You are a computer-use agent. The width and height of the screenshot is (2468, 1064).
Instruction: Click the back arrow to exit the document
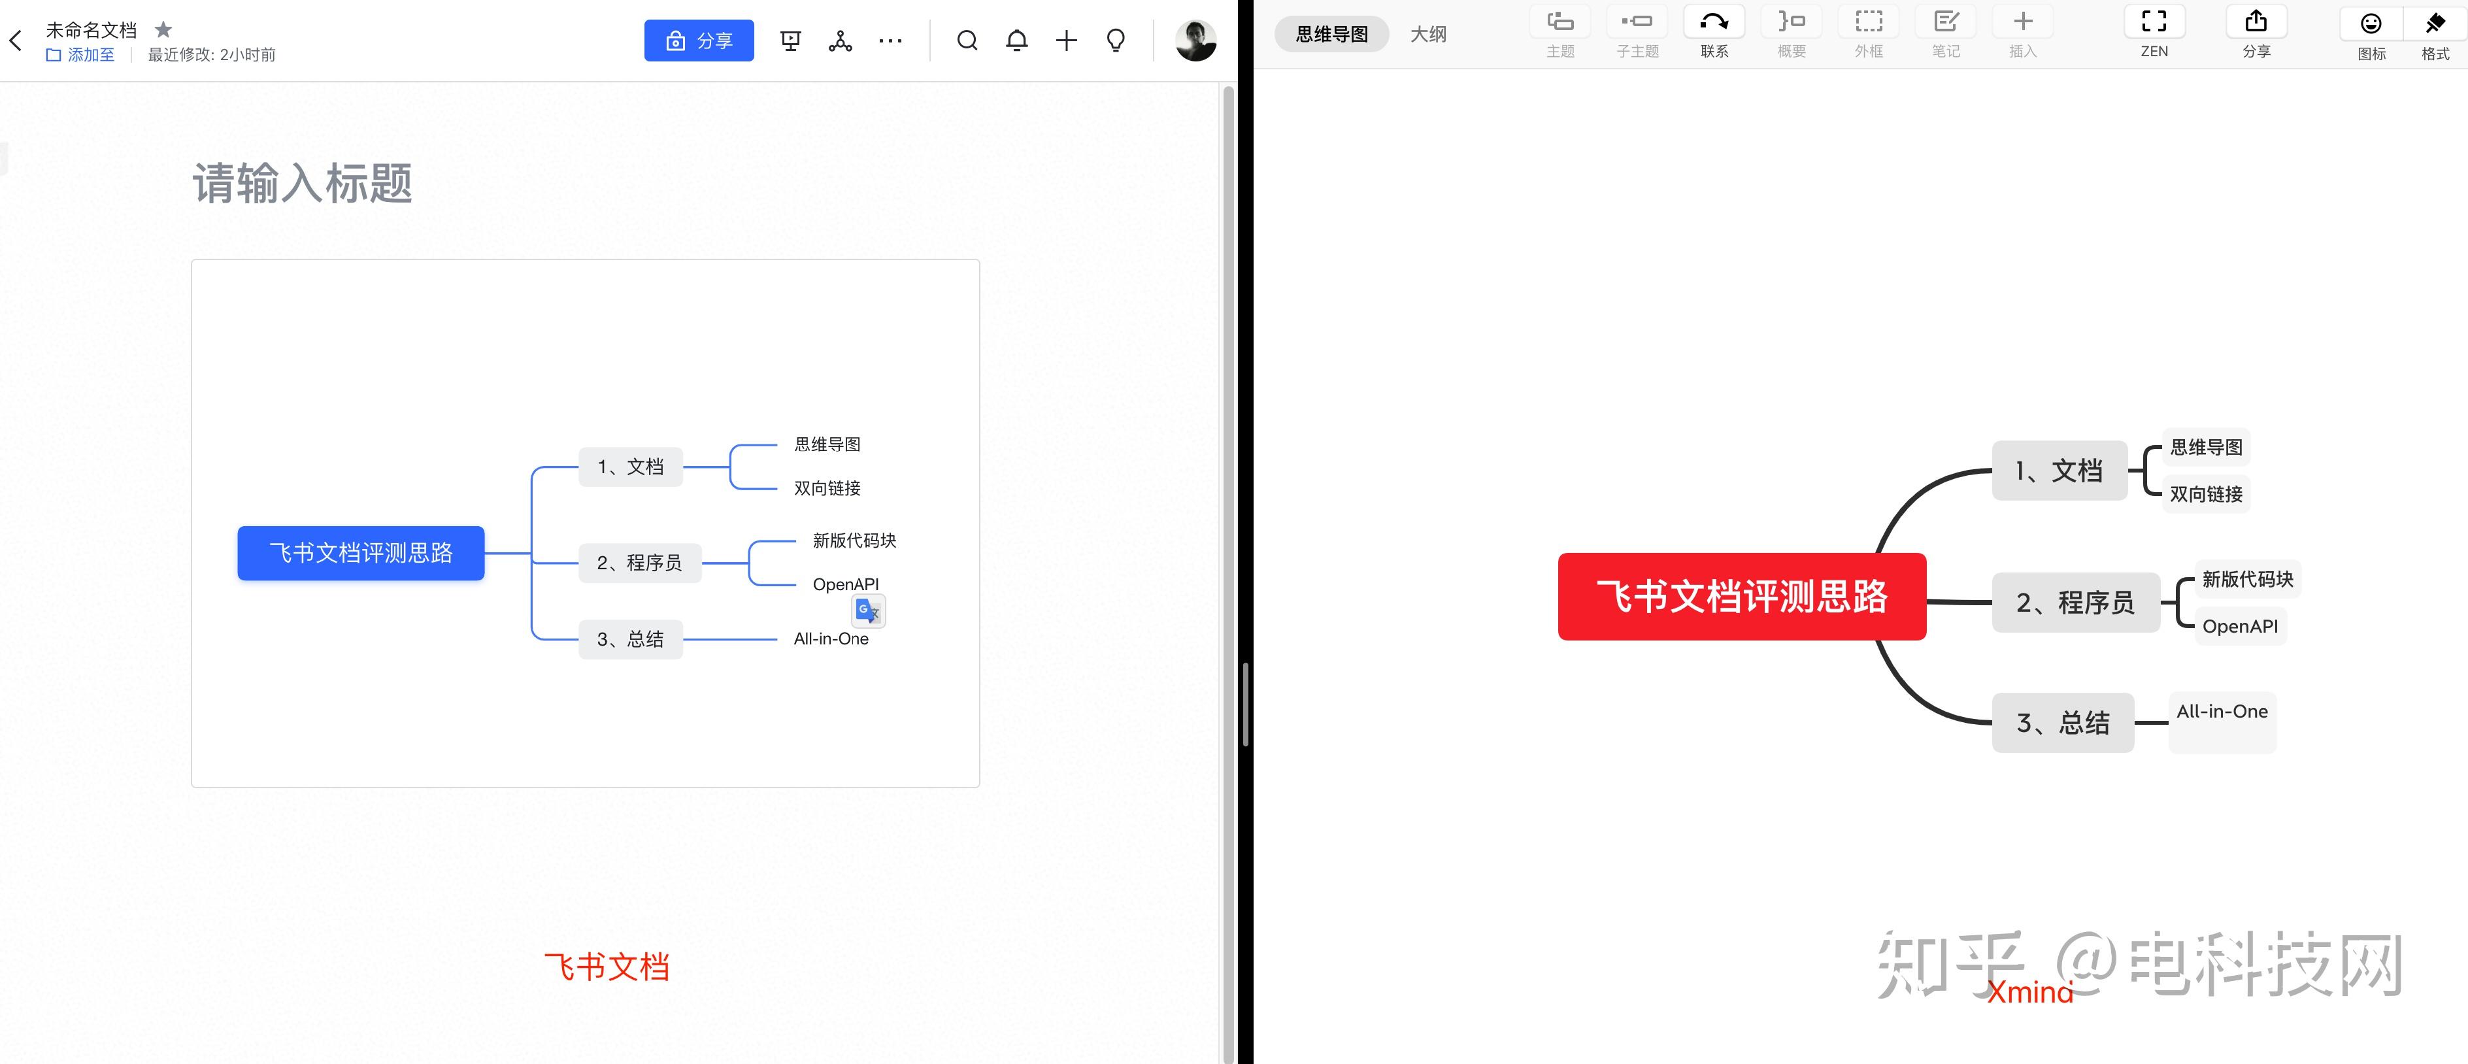coord(15,41)
